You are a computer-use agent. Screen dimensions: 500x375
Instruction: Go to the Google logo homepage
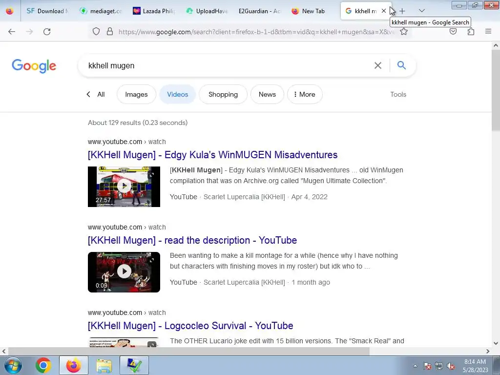pos(34,66)
